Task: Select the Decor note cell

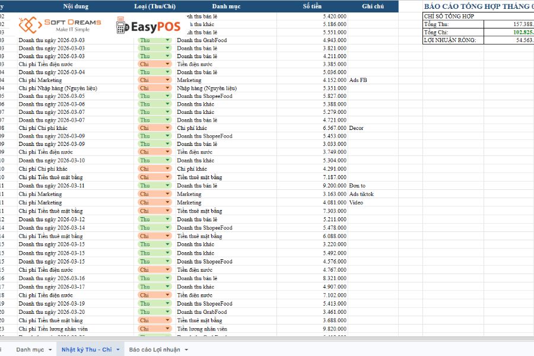Action: pyautogui.click(x=373, y=128)
